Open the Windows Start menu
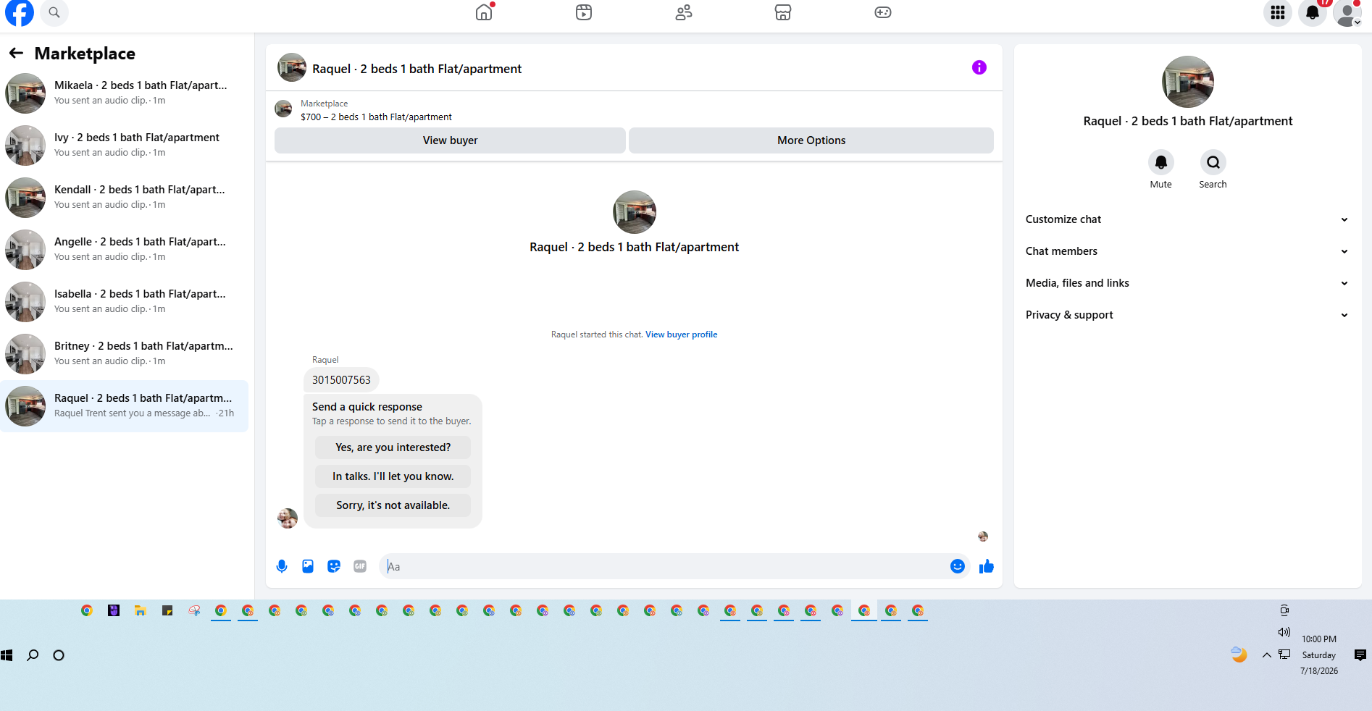The width and height of the screenshot is (1372, 711). point(7,655)
